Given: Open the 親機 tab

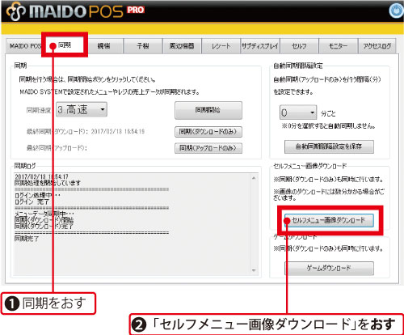Looking at the screenshot, I should [x=103, y=46].
